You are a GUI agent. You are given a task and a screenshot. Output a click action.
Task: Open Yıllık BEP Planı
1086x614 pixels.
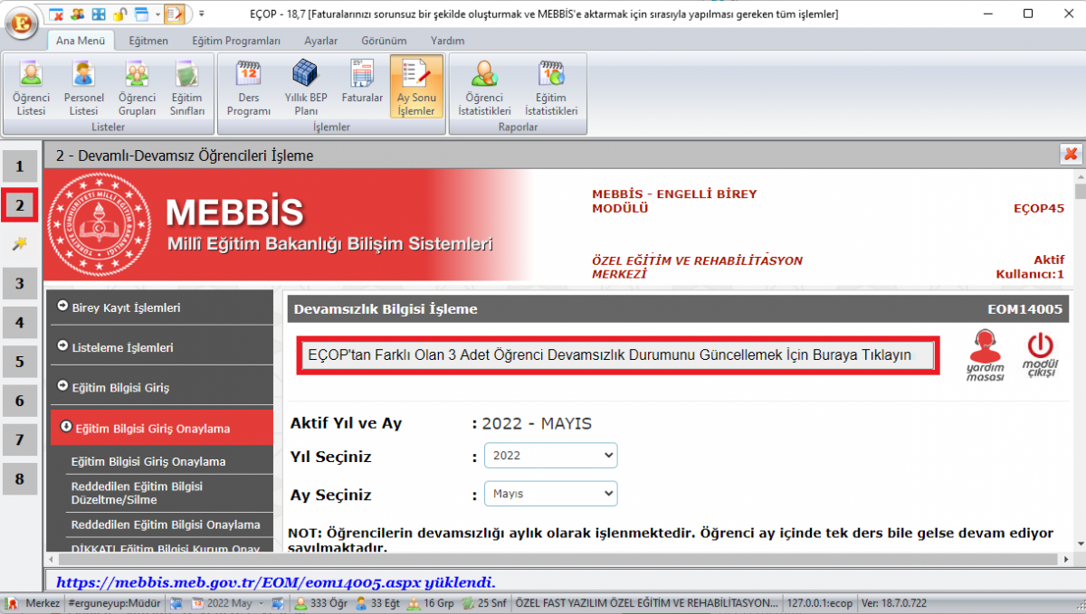coord(306,88)
